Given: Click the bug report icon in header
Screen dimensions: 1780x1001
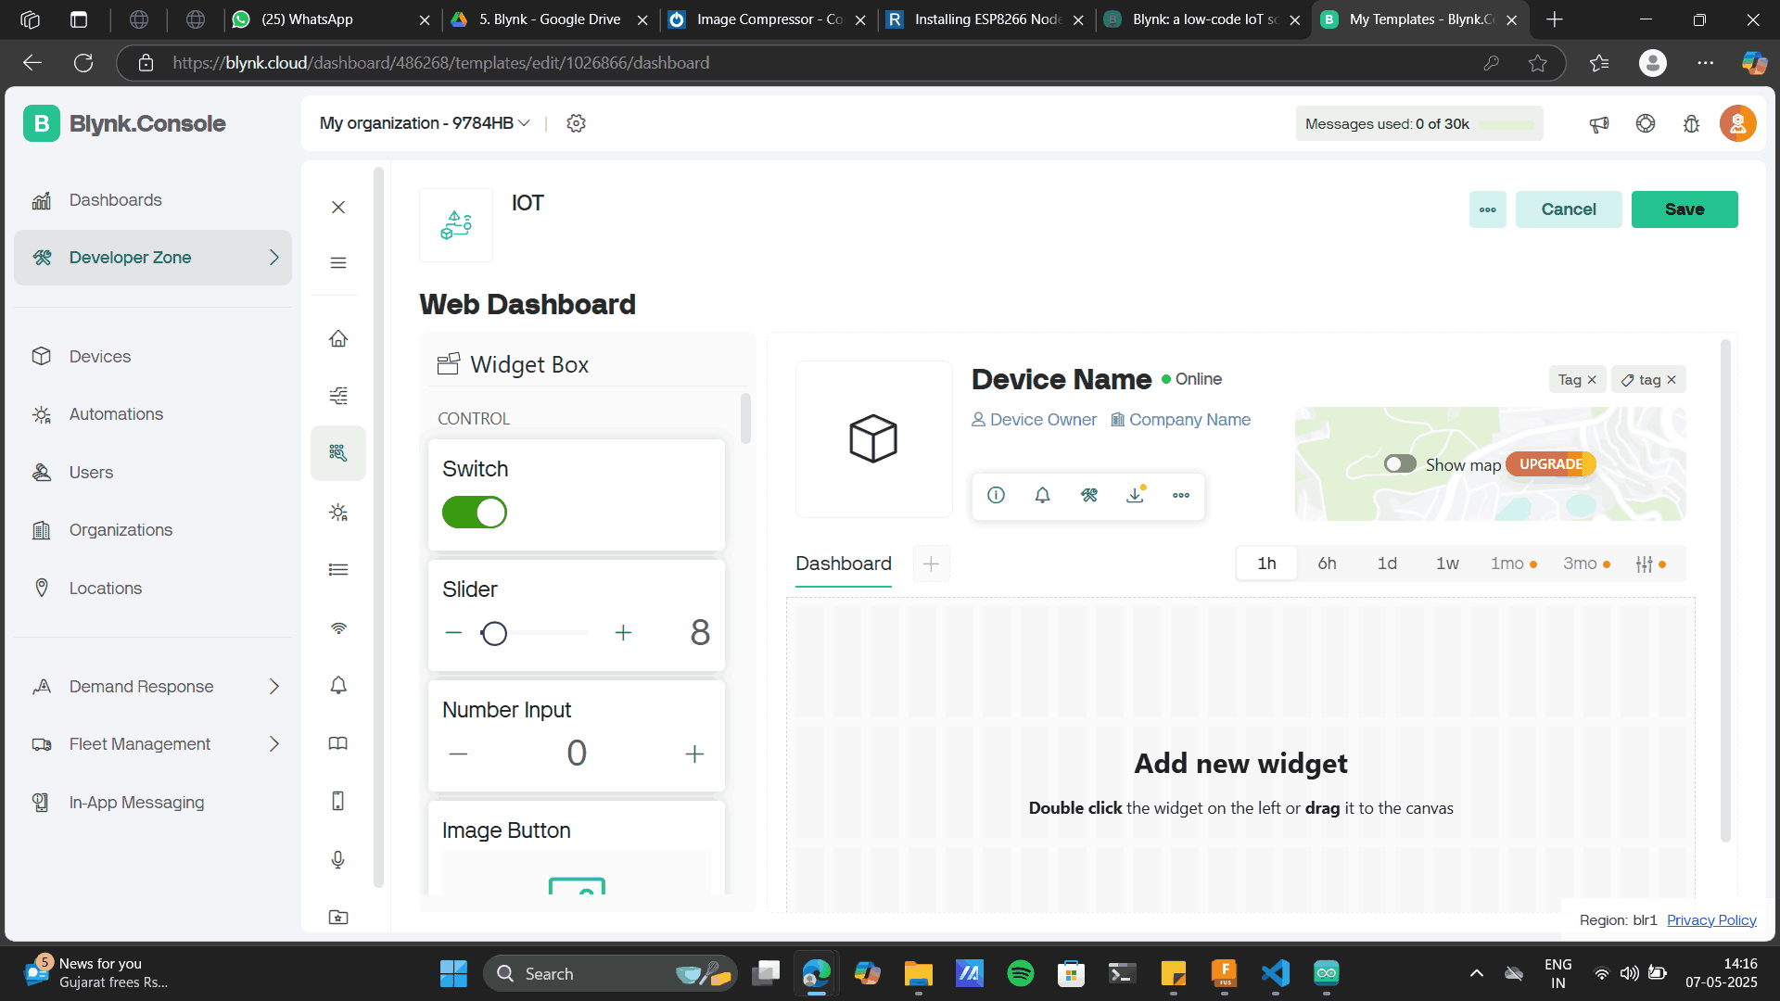Looking at the screenshot, I should click(1692, 123).
